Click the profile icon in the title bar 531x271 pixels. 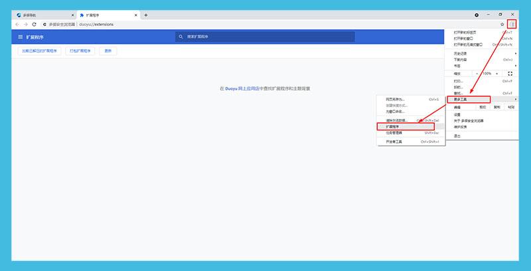[477, 14]
